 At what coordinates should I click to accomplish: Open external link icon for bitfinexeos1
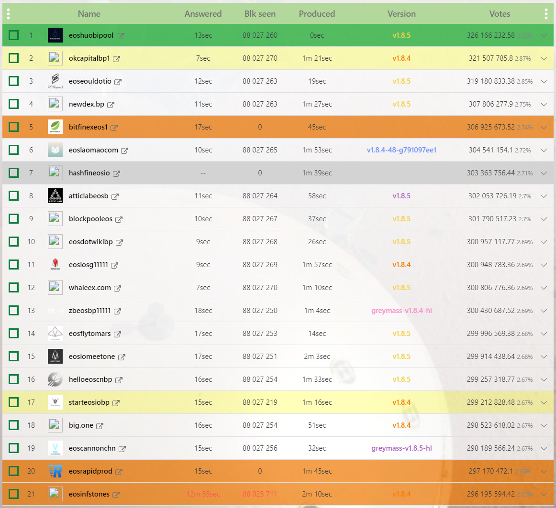pyautogui.click(x=114, y=128)
